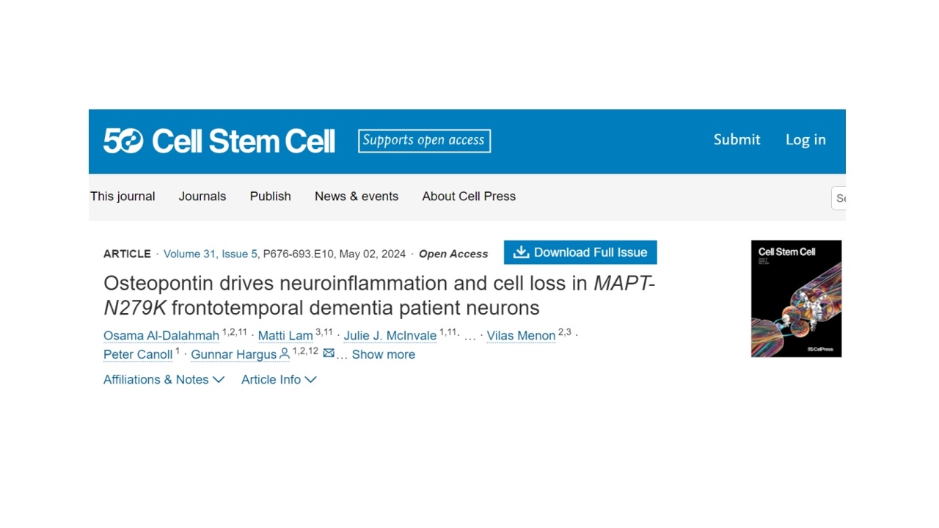Click the Supports open access badge

424,141
